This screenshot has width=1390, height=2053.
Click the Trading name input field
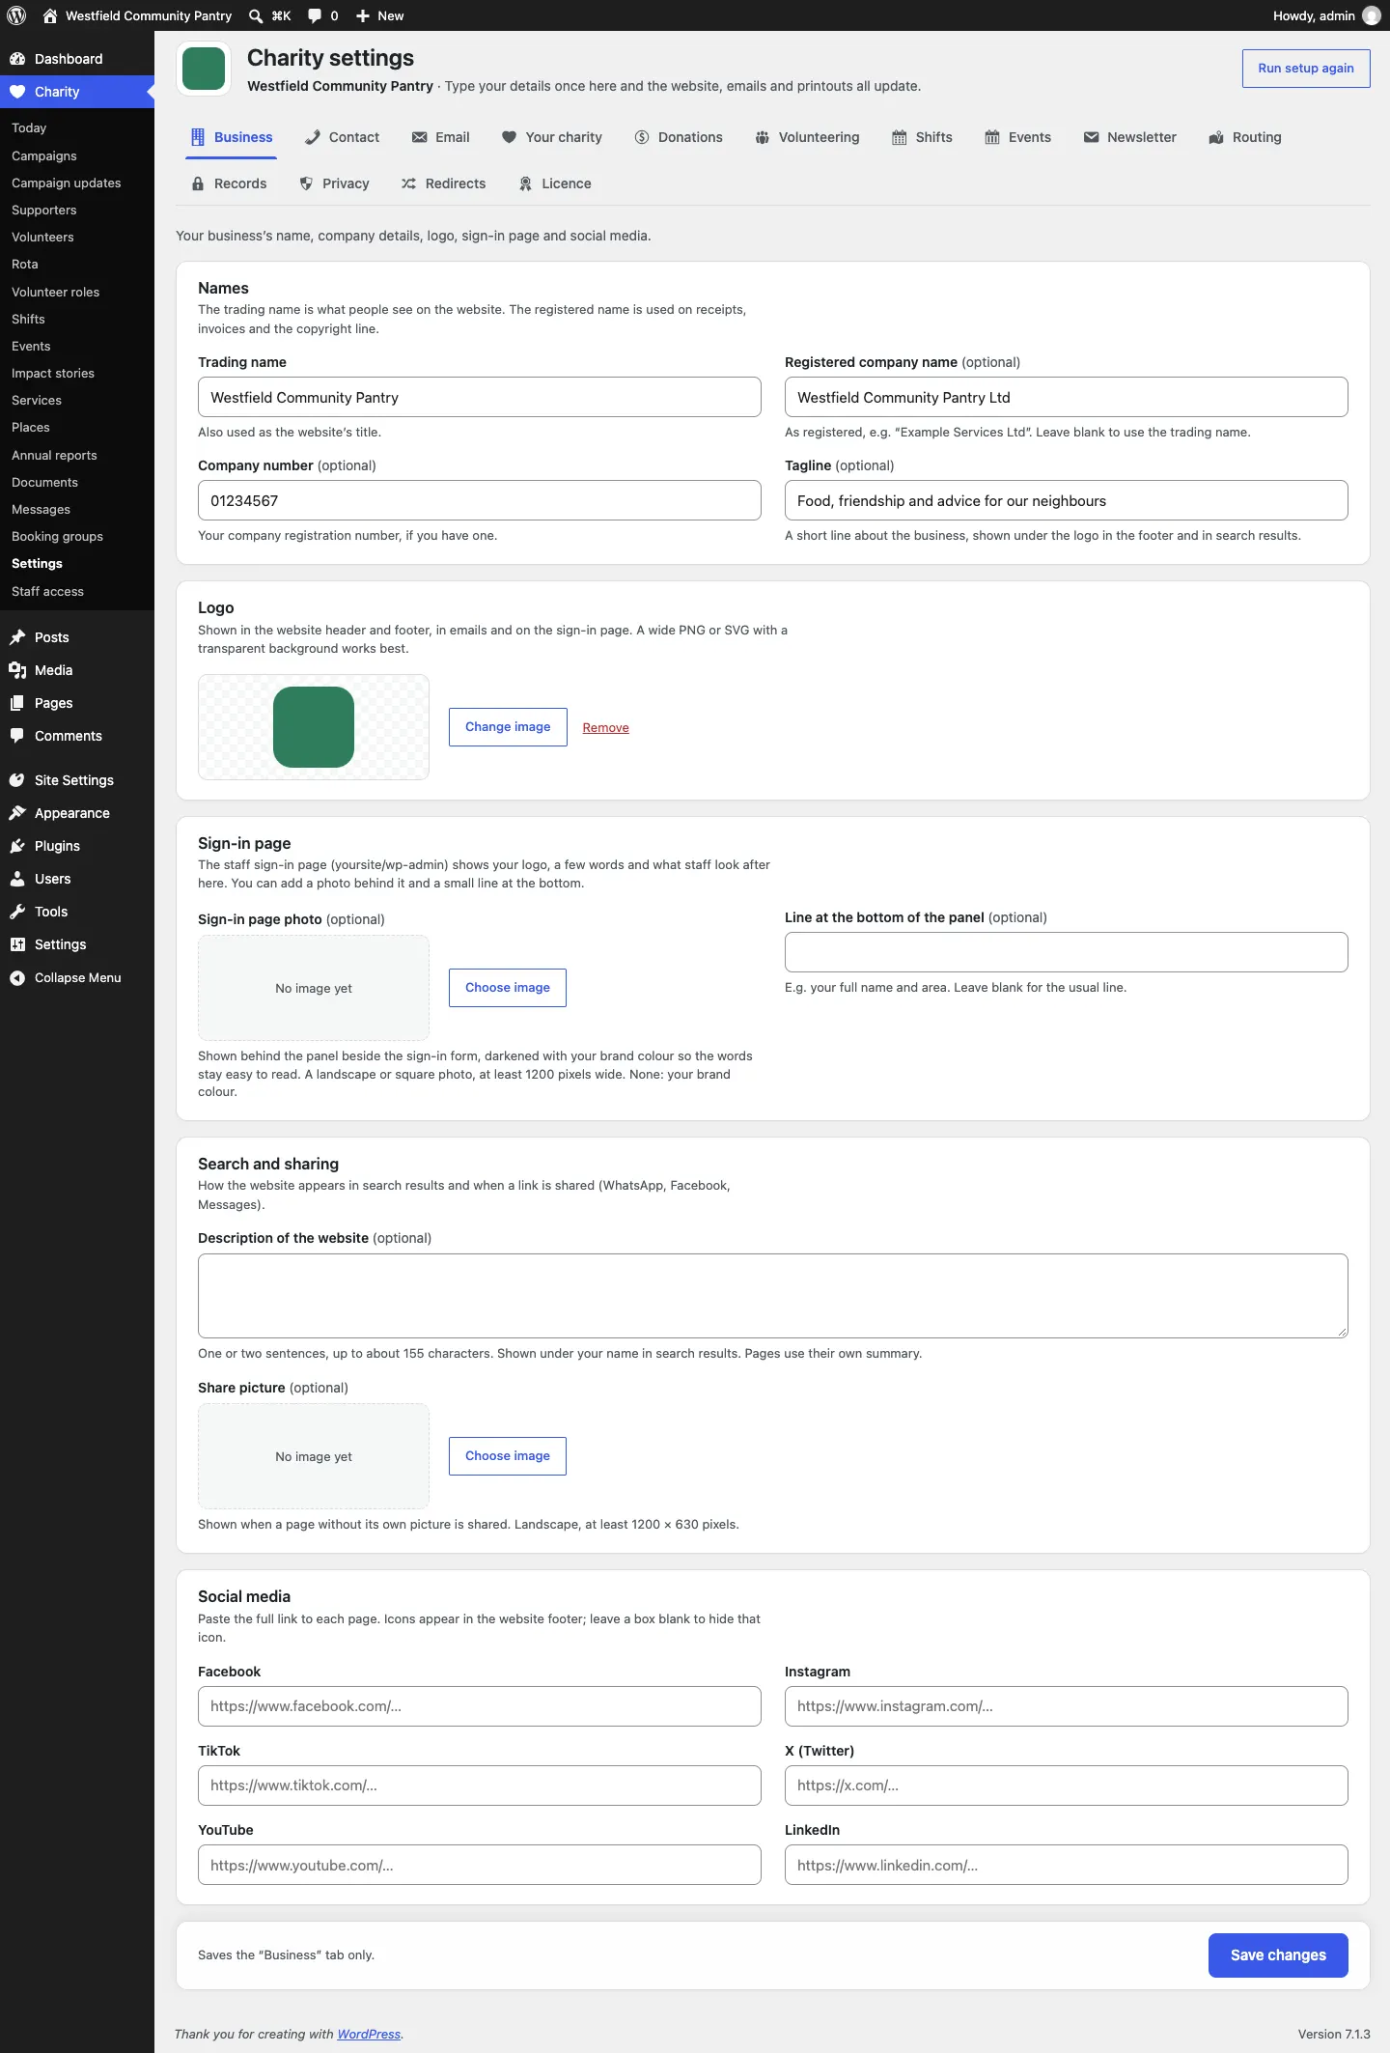[480, 397]
